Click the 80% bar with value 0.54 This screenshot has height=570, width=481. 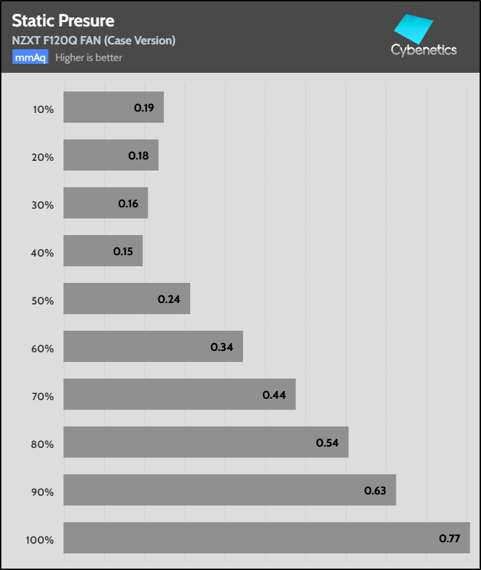click(205, 442)
